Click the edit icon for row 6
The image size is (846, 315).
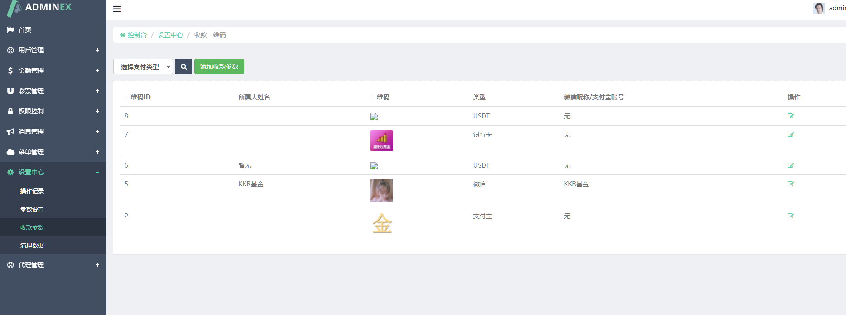pyautogui.click(x=790, y=165)
